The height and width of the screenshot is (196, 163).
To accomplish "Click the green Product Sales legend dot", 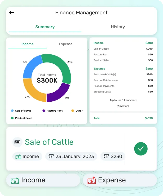I will (12, 118).
